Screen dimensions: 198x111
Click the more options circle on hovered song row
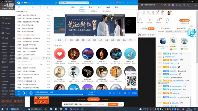click(49, 58)
